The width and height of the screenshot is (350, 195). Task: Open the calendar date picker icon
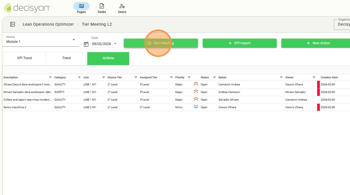86,44
